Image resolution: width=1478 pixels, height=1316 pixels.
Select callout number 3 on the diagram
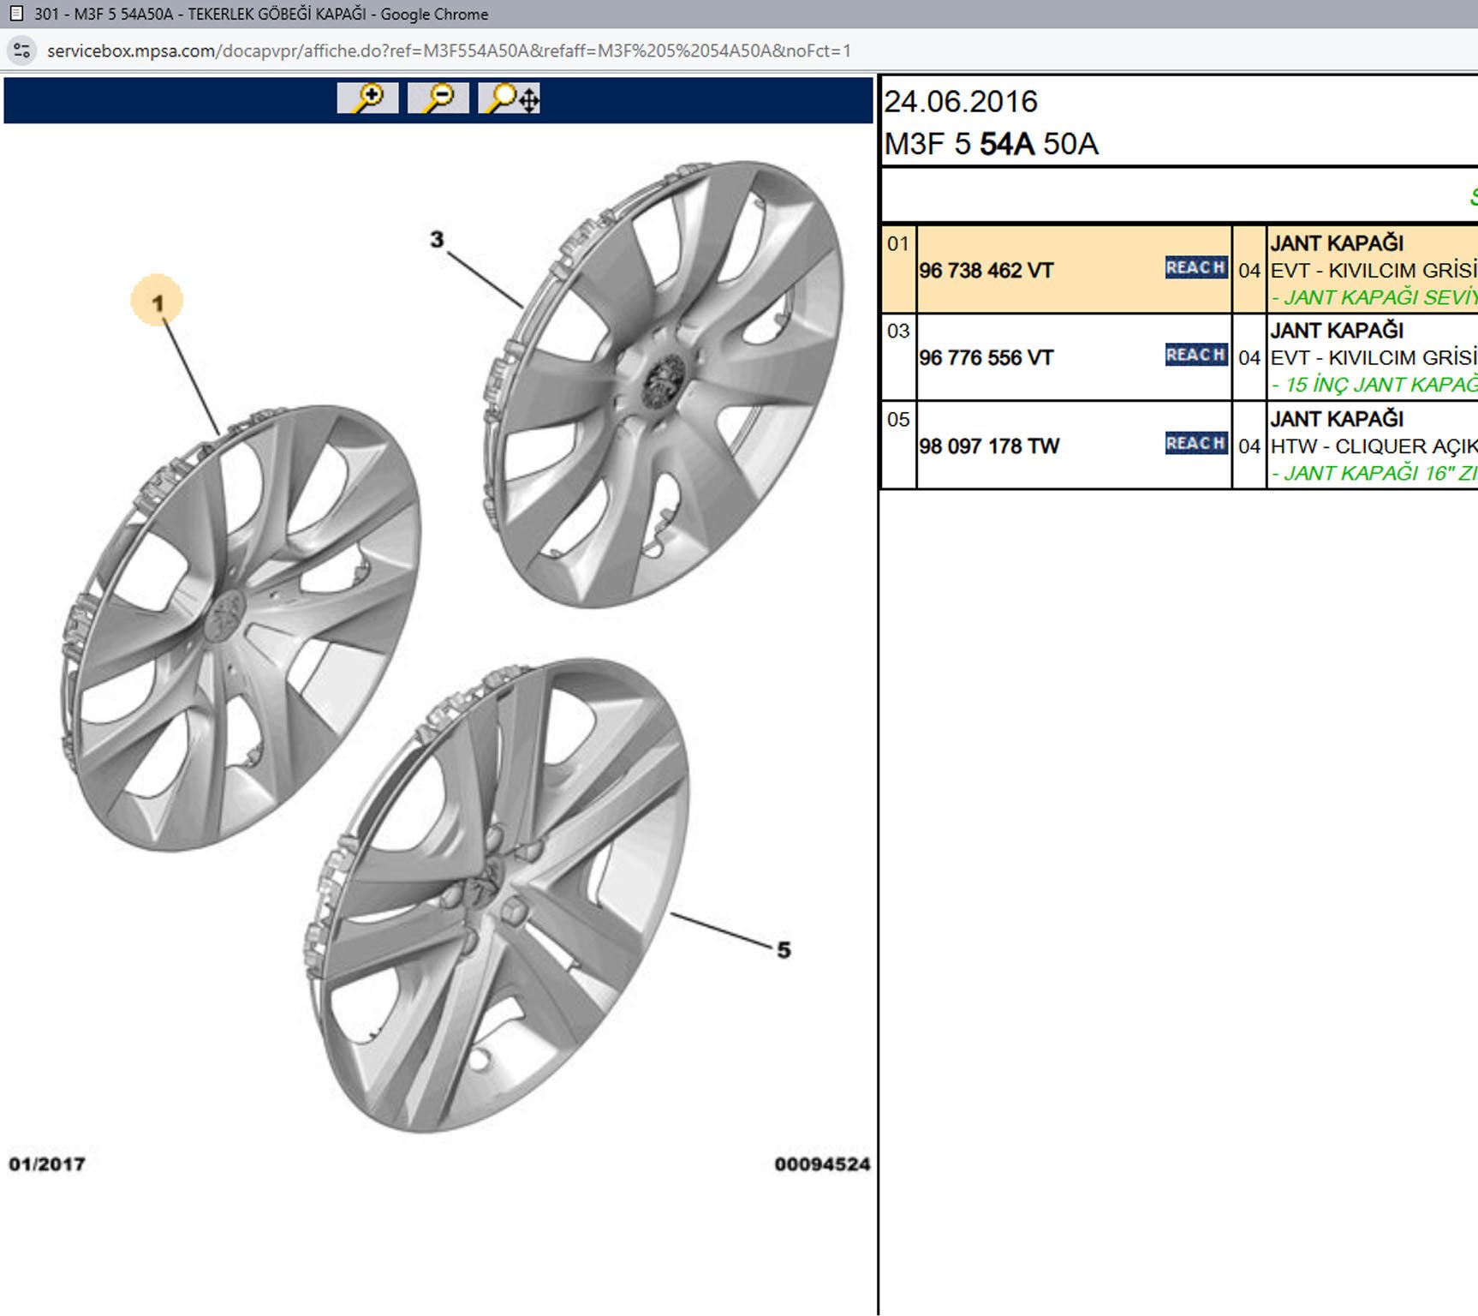(437, 240)
